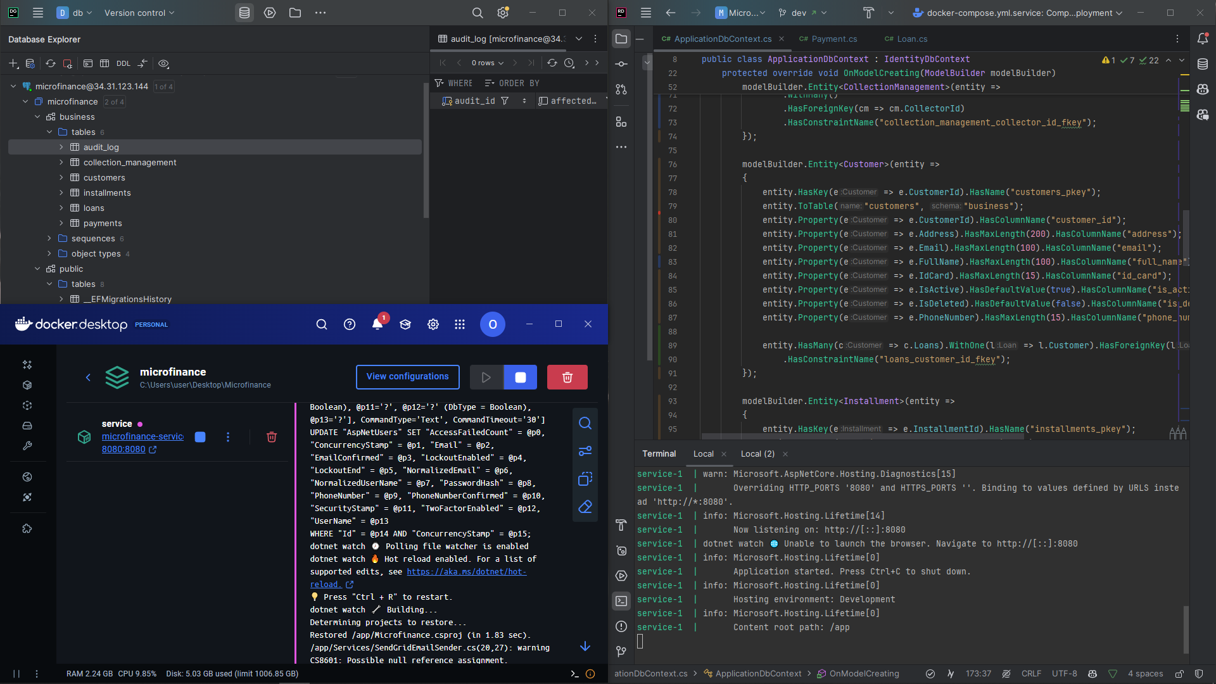Viewport: 1216px width, 684px height.
Task: Click audit_id column header
Action: [475, 101]
